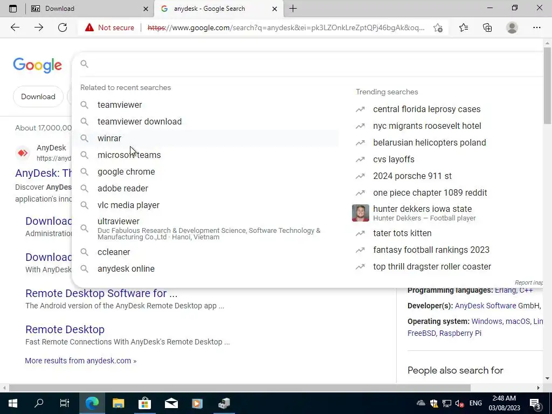The image size is (552, 414).
Task: Search one piece chapter 1089 reddit
Action: 430,192
